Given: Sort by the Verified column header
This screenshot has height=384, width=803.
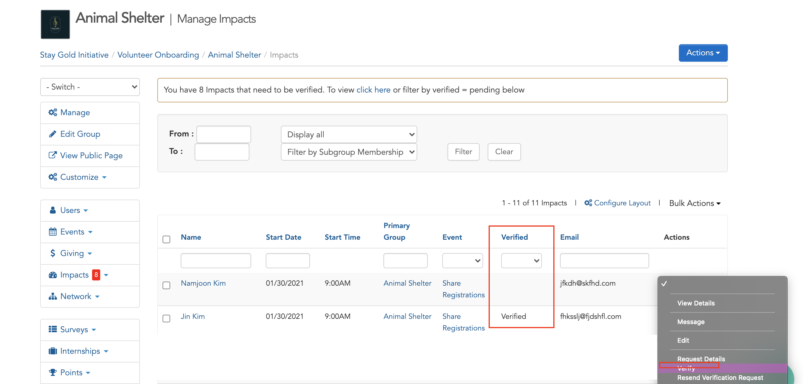Looking at the screenshot, I should click(x=514, y=237).
